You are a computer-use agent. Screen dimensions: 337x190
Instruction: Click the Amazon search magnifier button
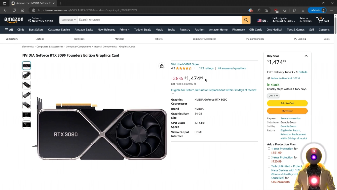pos(246,20)
